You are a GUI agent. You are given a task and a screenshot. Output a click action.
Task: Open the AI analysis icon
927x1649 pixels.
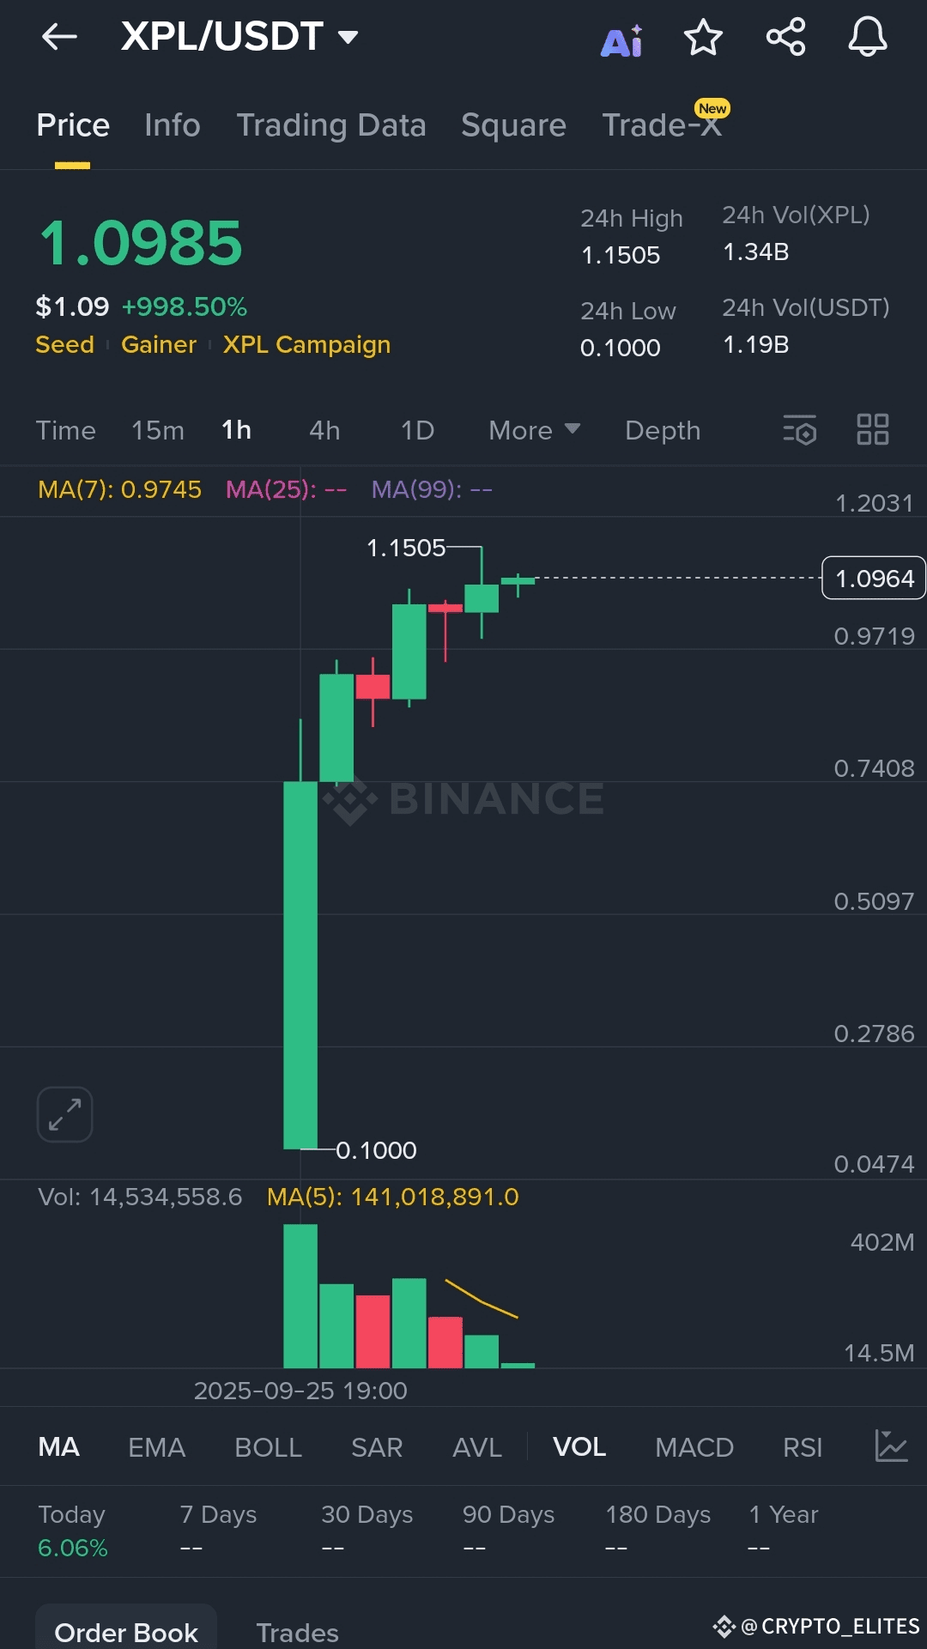[622, 40]
